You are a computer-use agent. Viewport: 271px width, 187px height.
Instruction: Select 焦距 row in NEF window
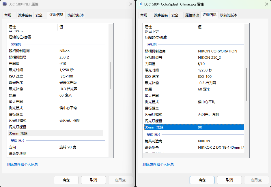(56, 95)
